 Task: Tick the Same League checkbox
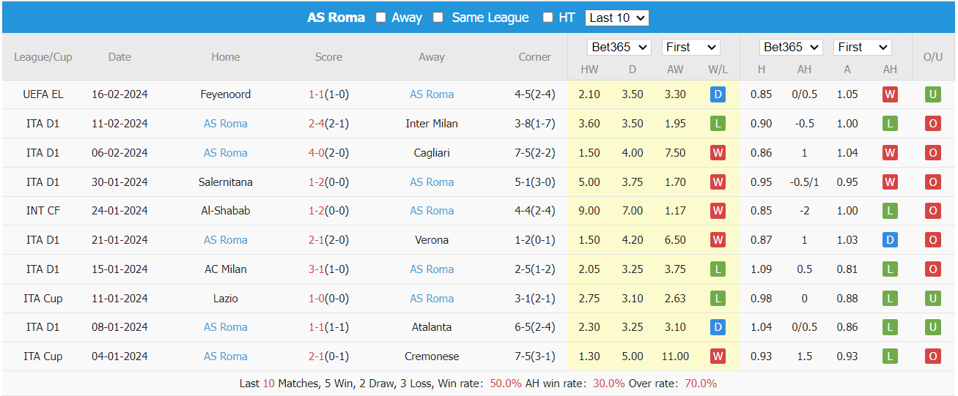(x=438, y=18)
